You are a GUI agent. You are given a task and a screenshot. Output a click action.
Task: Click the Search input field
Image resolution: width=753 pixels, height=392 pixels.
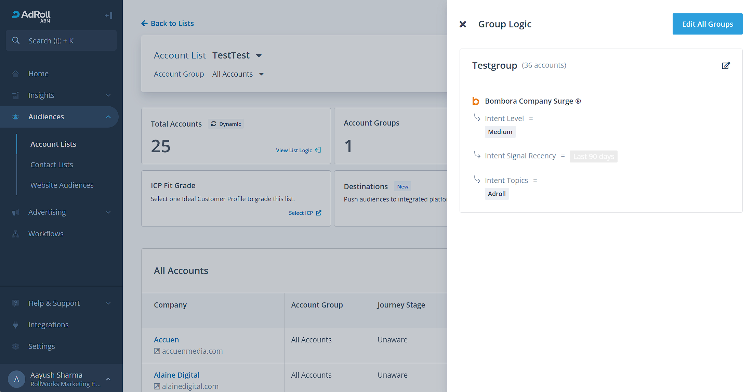[x=62, y=41]
